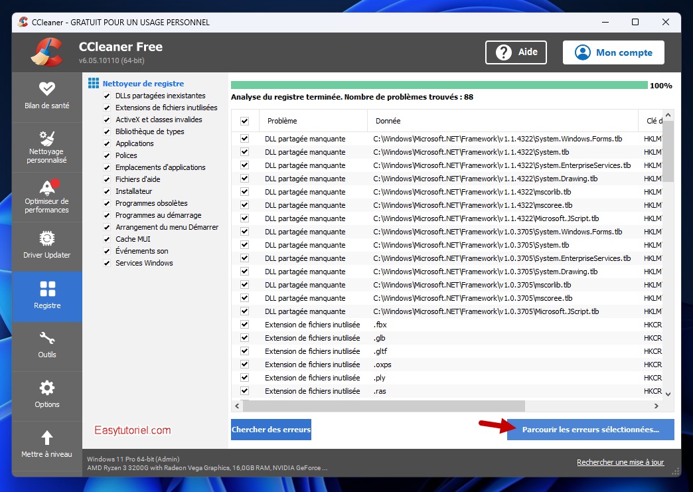This screenshot has height=492, width=693.
Task: Toggle the Polices checkbox
Action: point(106,155)
